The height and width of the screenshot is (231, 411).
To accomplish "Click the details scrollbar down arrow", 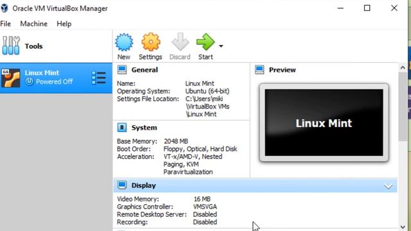I will [x=403, y=227].
